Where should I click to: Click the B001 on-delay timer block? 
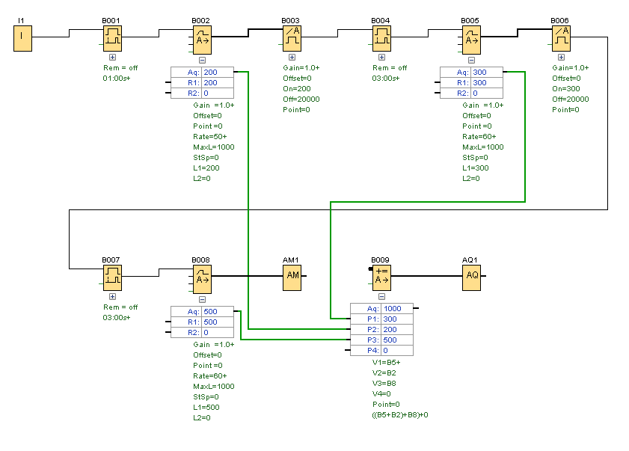point(113,39)
